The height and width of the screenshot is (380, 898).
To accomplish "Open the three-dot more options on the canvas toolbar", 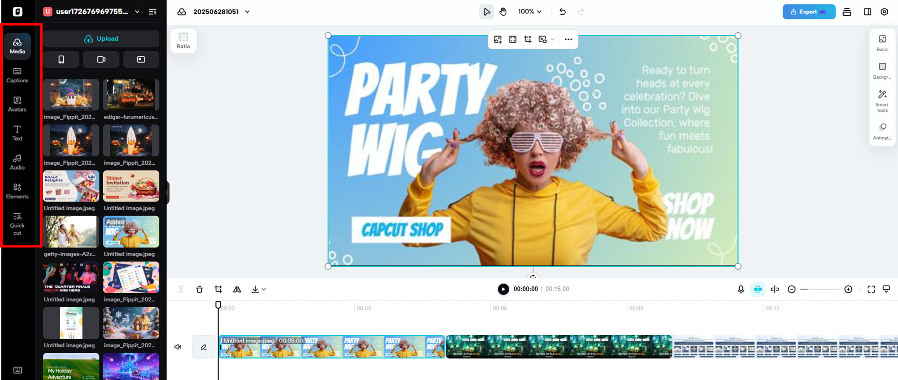I will (568, 39).
